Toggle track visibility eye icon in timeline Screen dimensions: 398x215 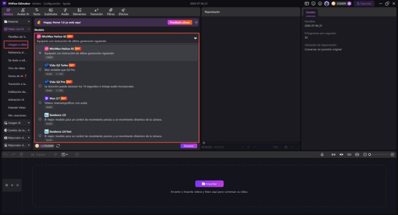[12, 185]
